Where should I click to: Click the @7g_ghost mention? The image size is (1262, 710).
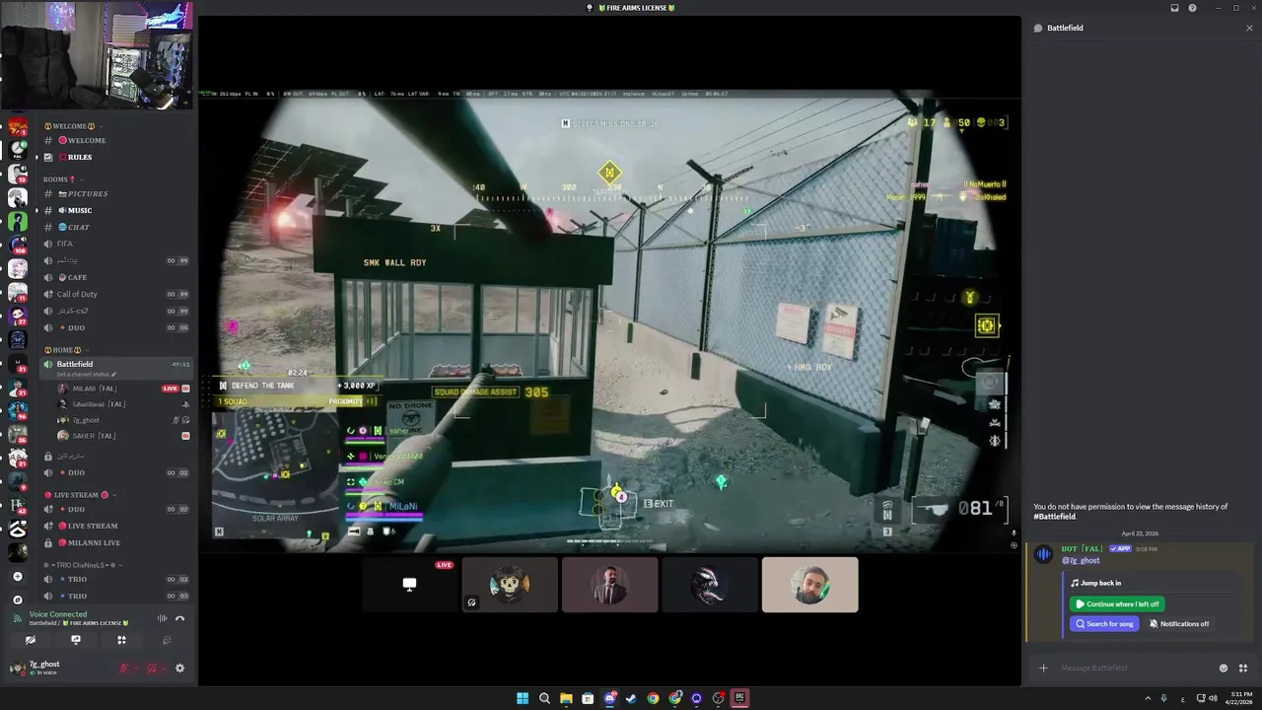[1080, 561]
